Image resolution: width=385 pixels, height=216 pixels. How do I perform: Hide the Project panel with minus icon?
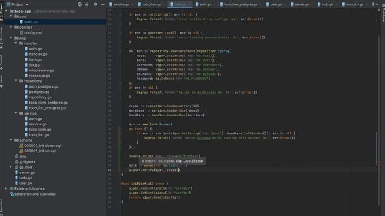(x=103, y=4)
